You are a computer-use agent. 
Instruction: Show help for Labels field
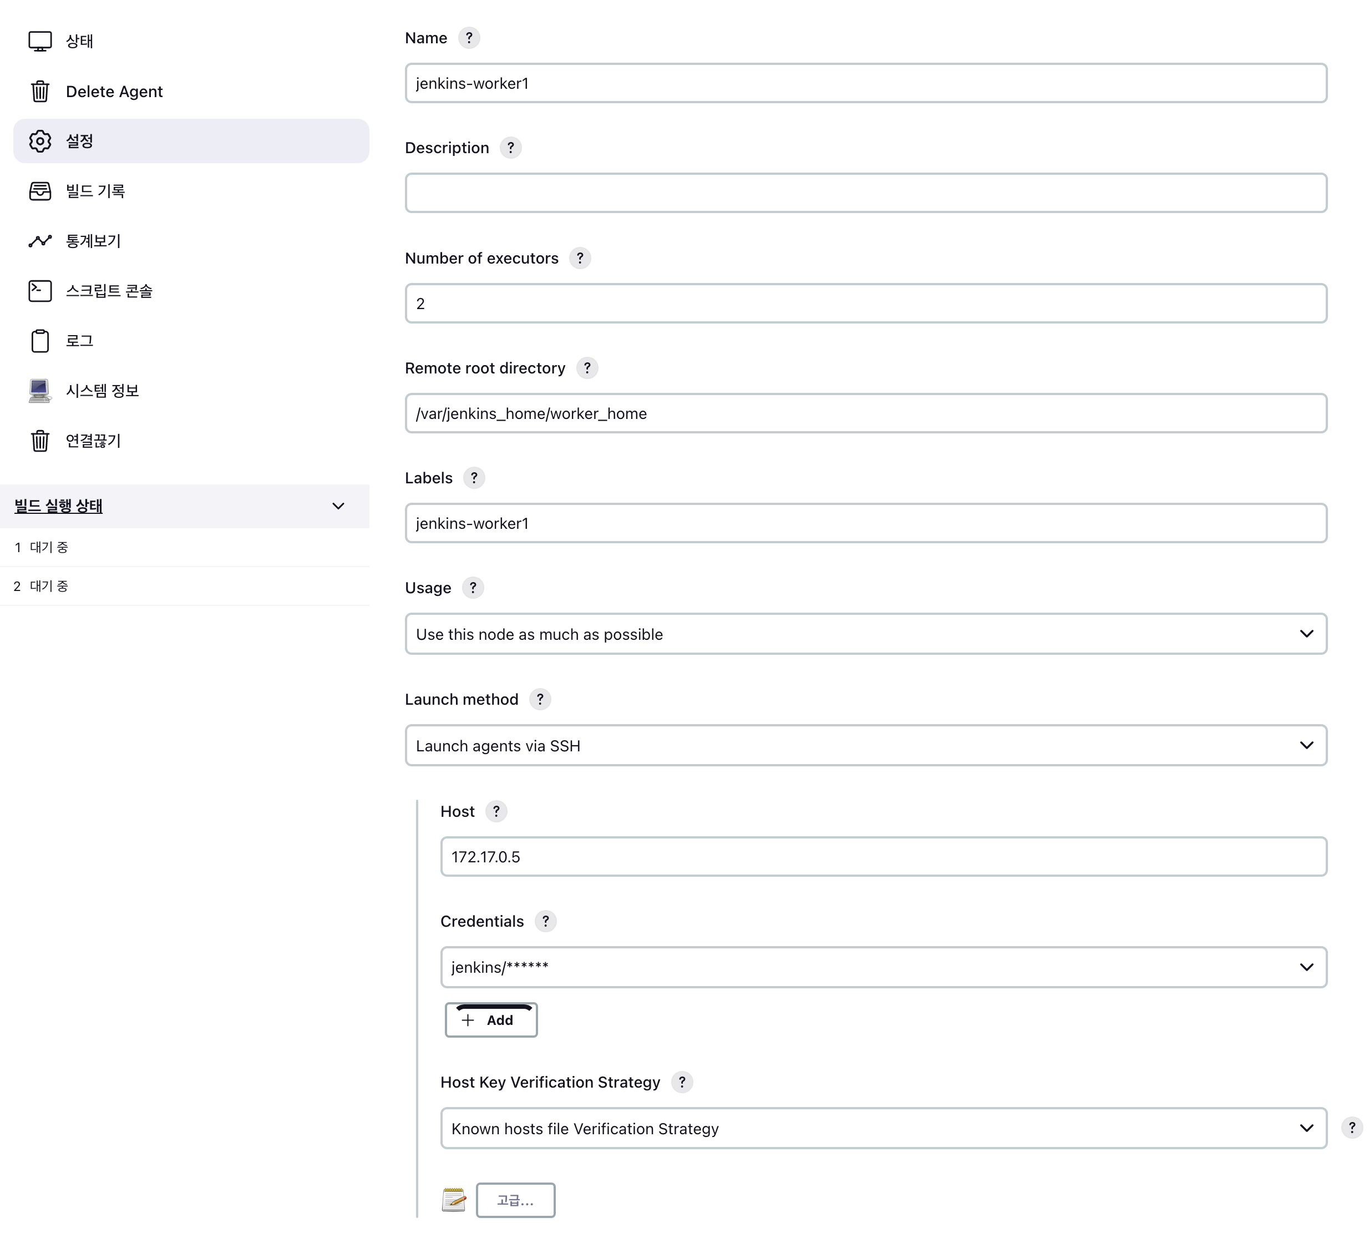[x=474, y=478]
